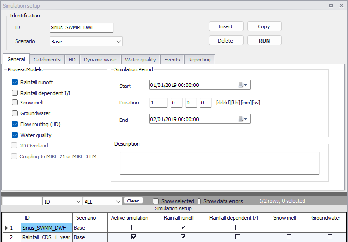Click the Clear filter button

133,200
